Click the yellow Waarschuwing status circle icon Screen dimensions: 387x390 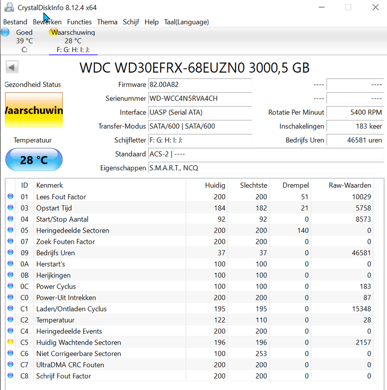coord(53,32)
